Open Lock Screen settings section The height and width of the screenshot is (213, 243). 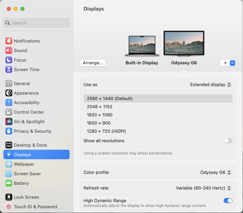point(26,197)
